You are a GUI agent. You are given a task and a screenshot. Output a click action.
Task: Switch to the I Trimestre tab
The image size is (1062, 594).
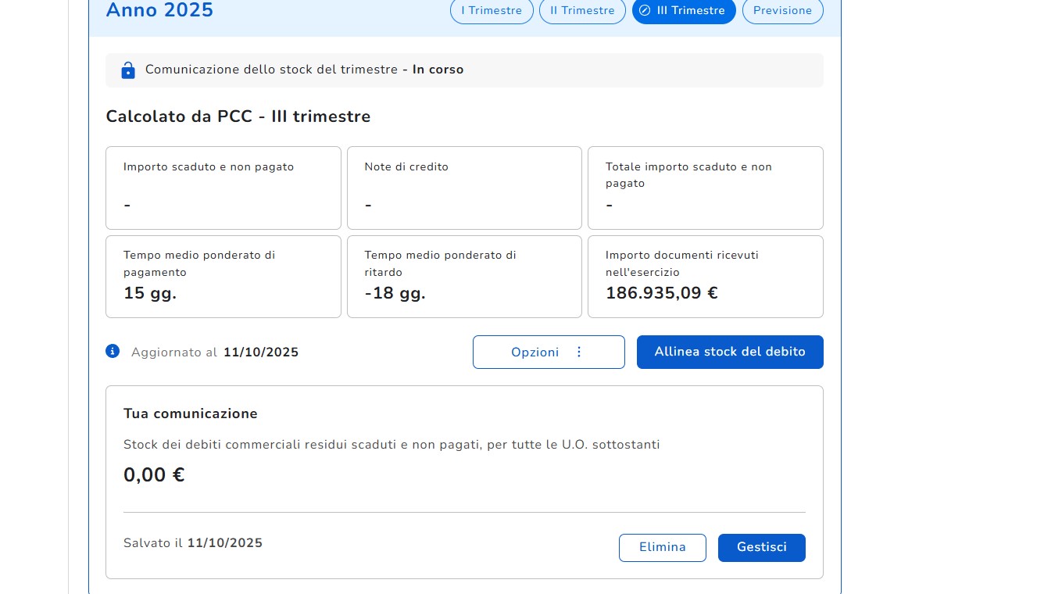pyautogui.click(x=492, y=11)
